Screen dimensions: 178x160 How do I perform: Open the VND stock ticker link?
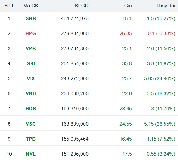click(31, 94)
